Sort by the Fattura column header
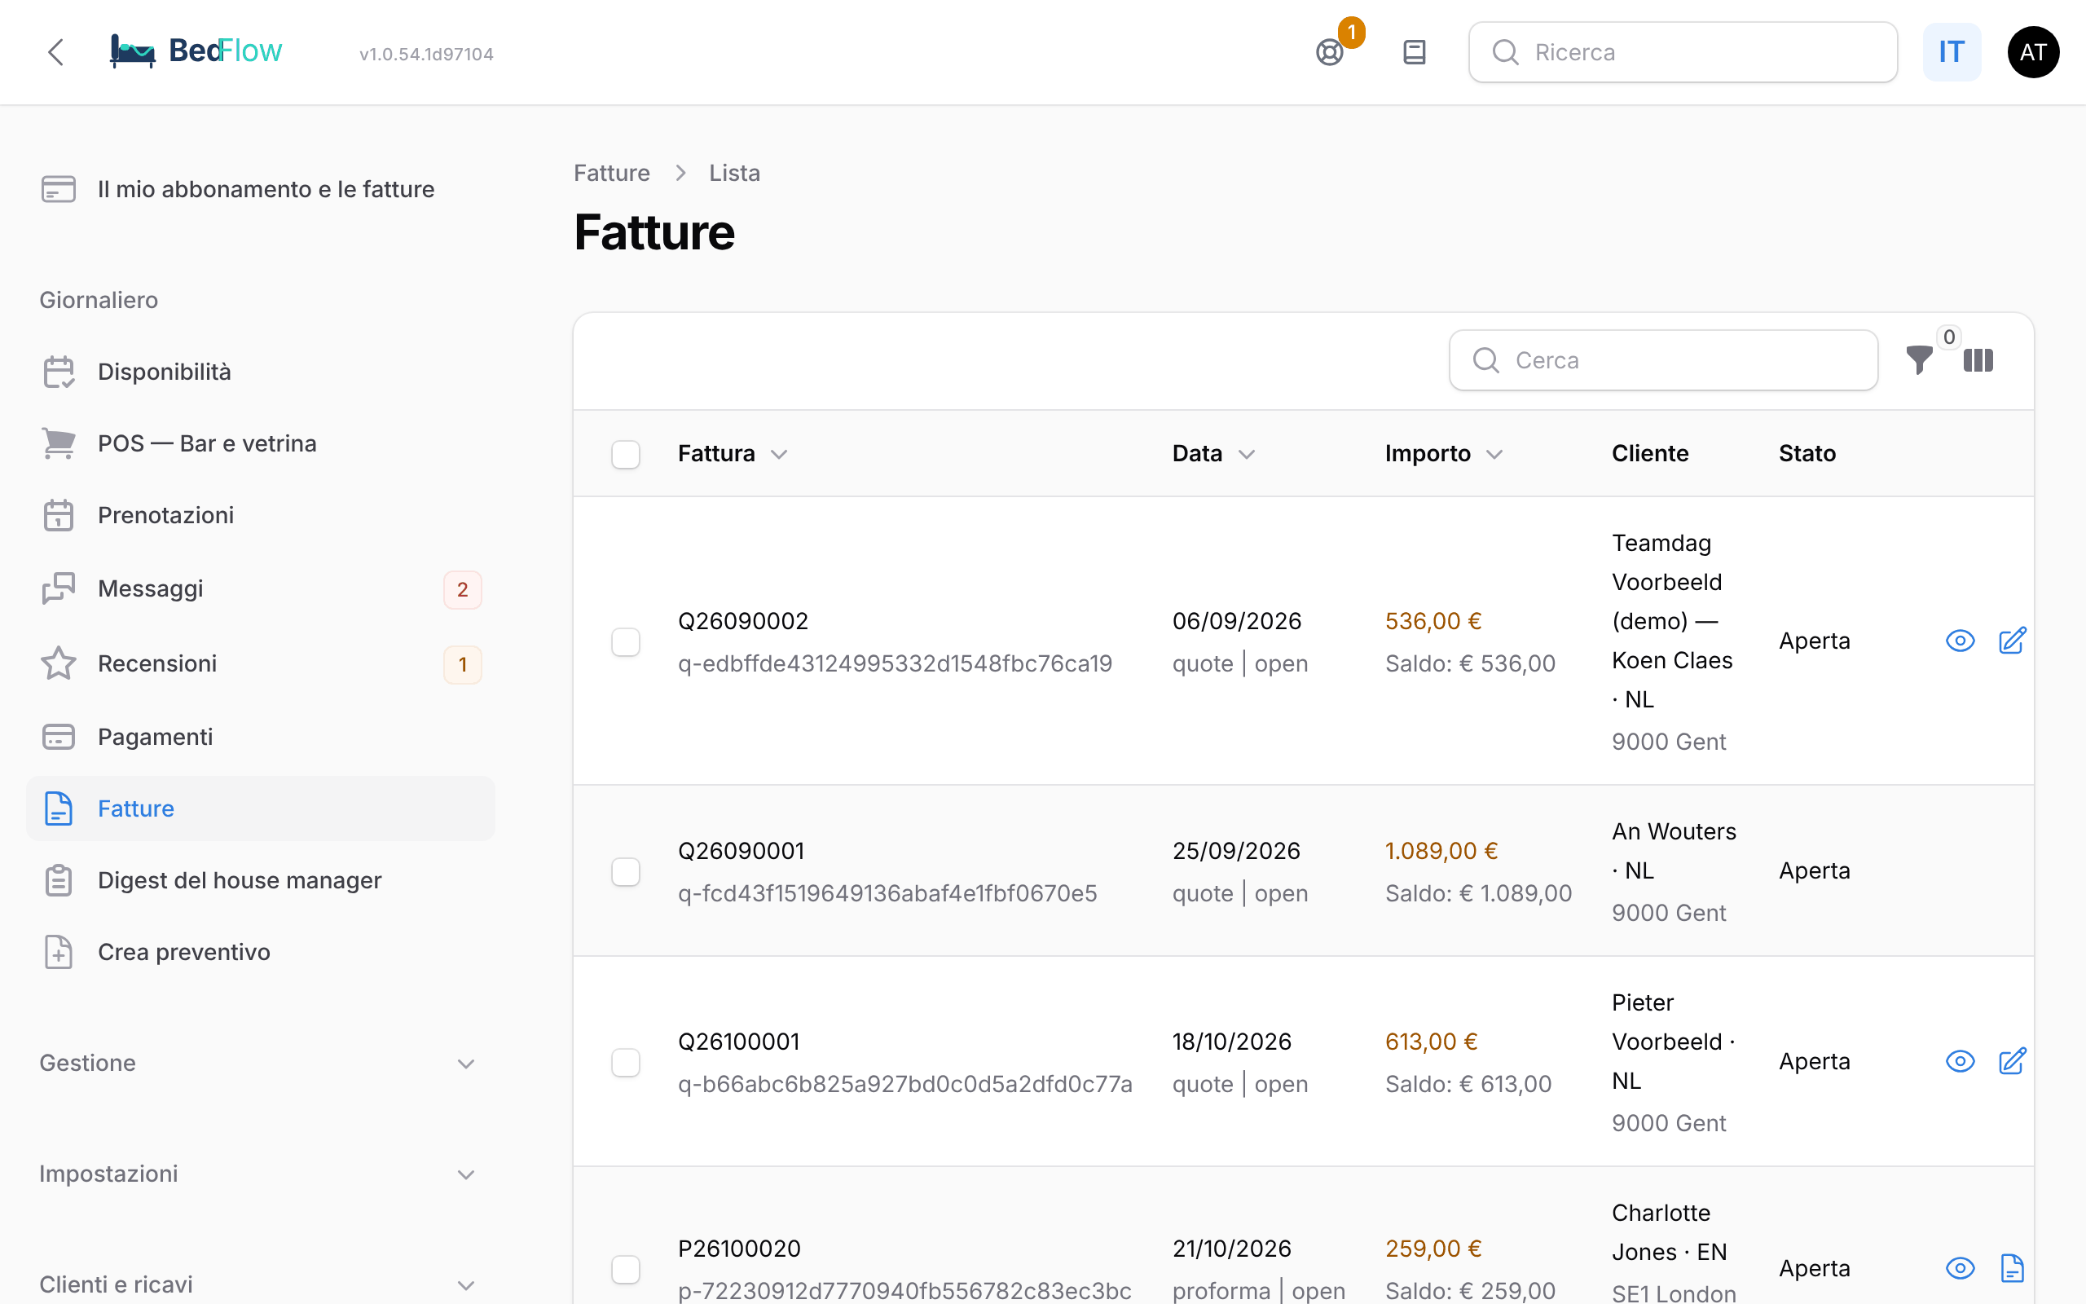 pyautogui.click(x=732, y=454)
